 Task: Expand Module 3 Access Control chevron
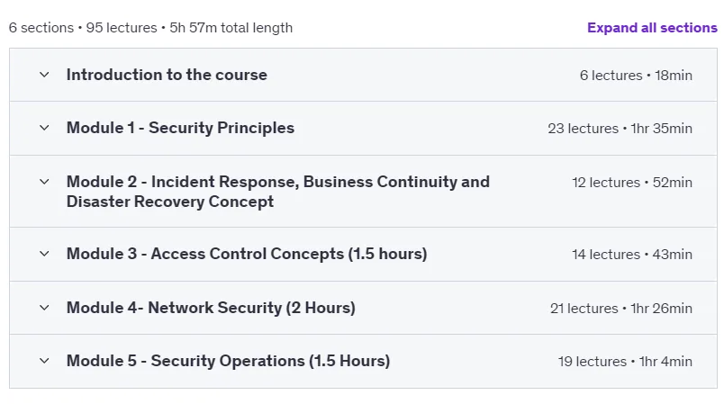[x=44, y=254]
